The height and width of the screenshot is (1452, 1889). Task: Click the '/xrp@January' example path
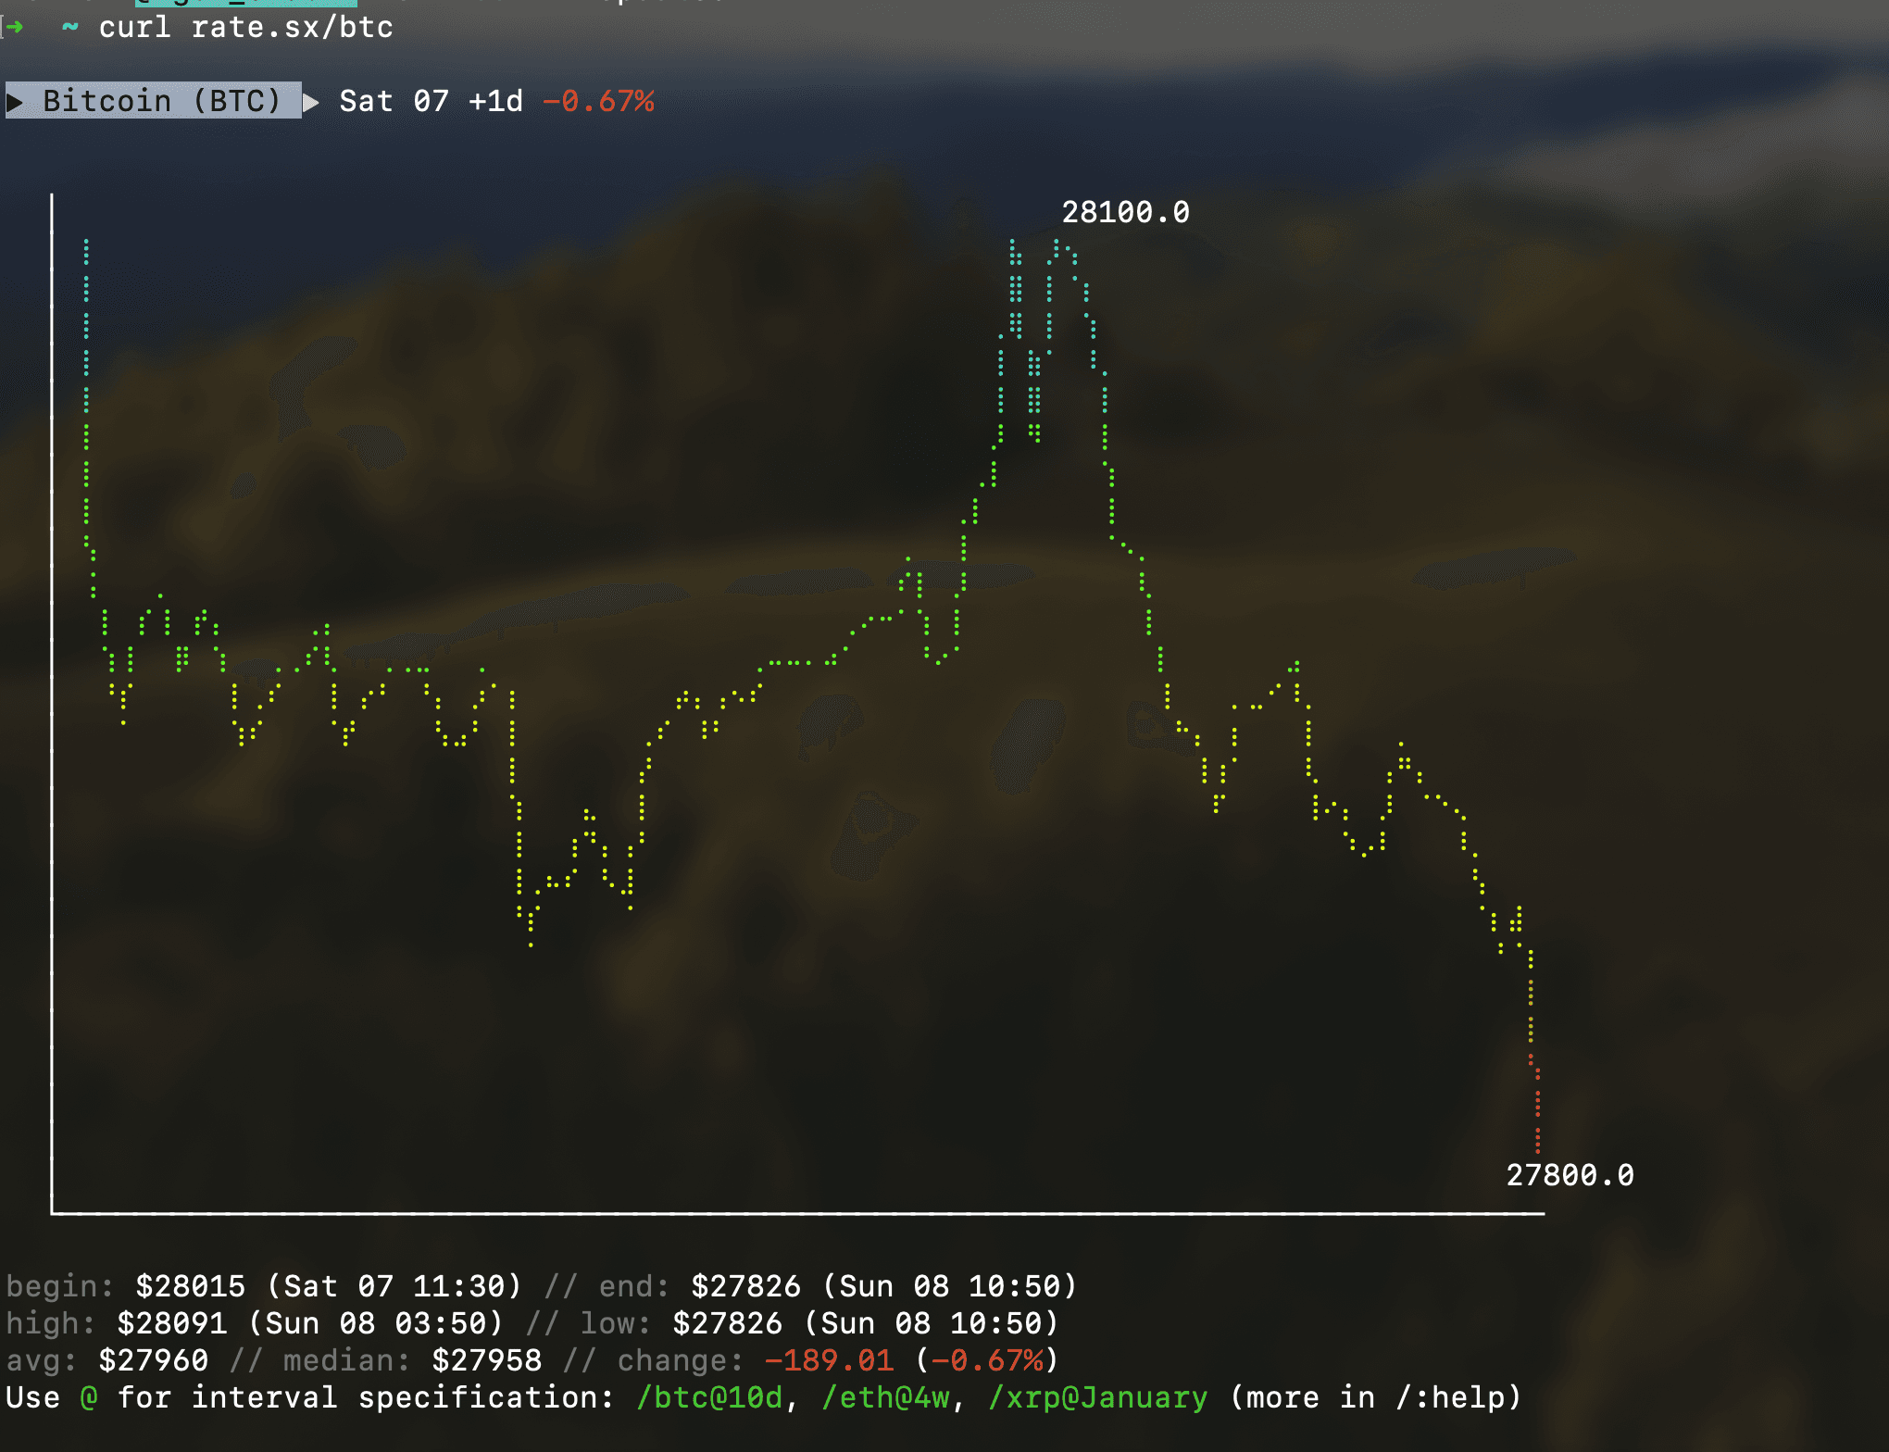(x=1098, y=1397)
